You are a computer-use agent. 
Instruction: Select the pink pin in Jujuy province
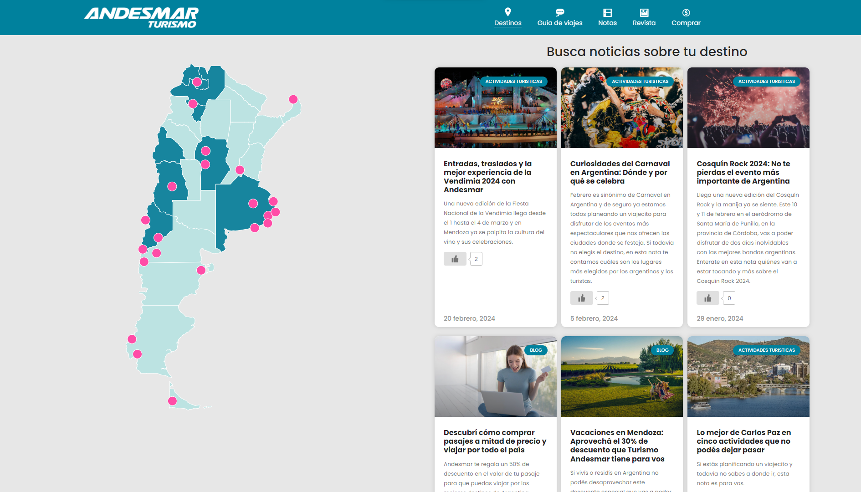[197, 82]
